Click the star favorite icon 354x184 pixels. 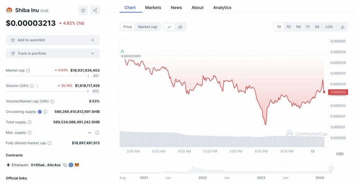pos(83,10)
